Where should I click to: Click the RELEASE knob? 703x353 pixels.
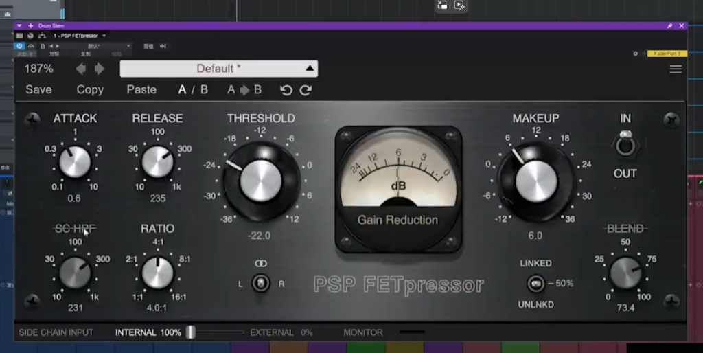(x=157, y=161)
